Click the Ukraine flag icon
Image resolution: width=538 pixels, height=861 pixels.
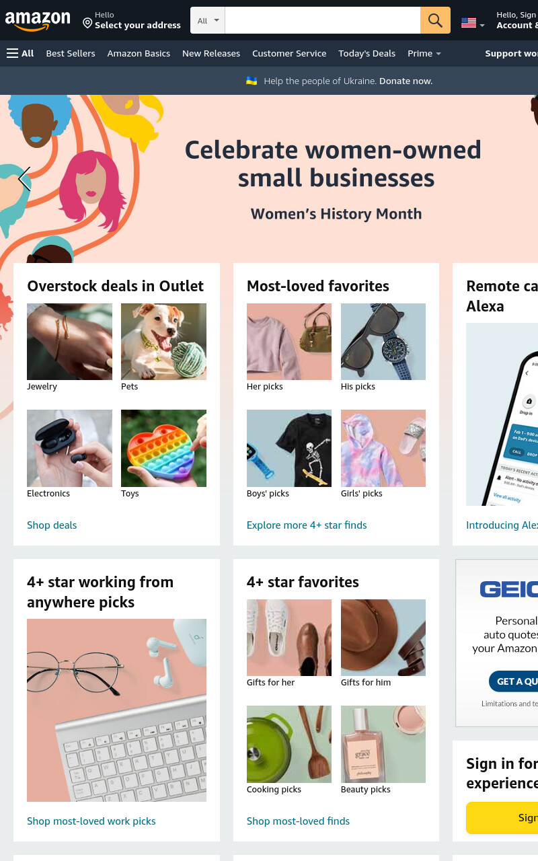[x=252, y=81]
